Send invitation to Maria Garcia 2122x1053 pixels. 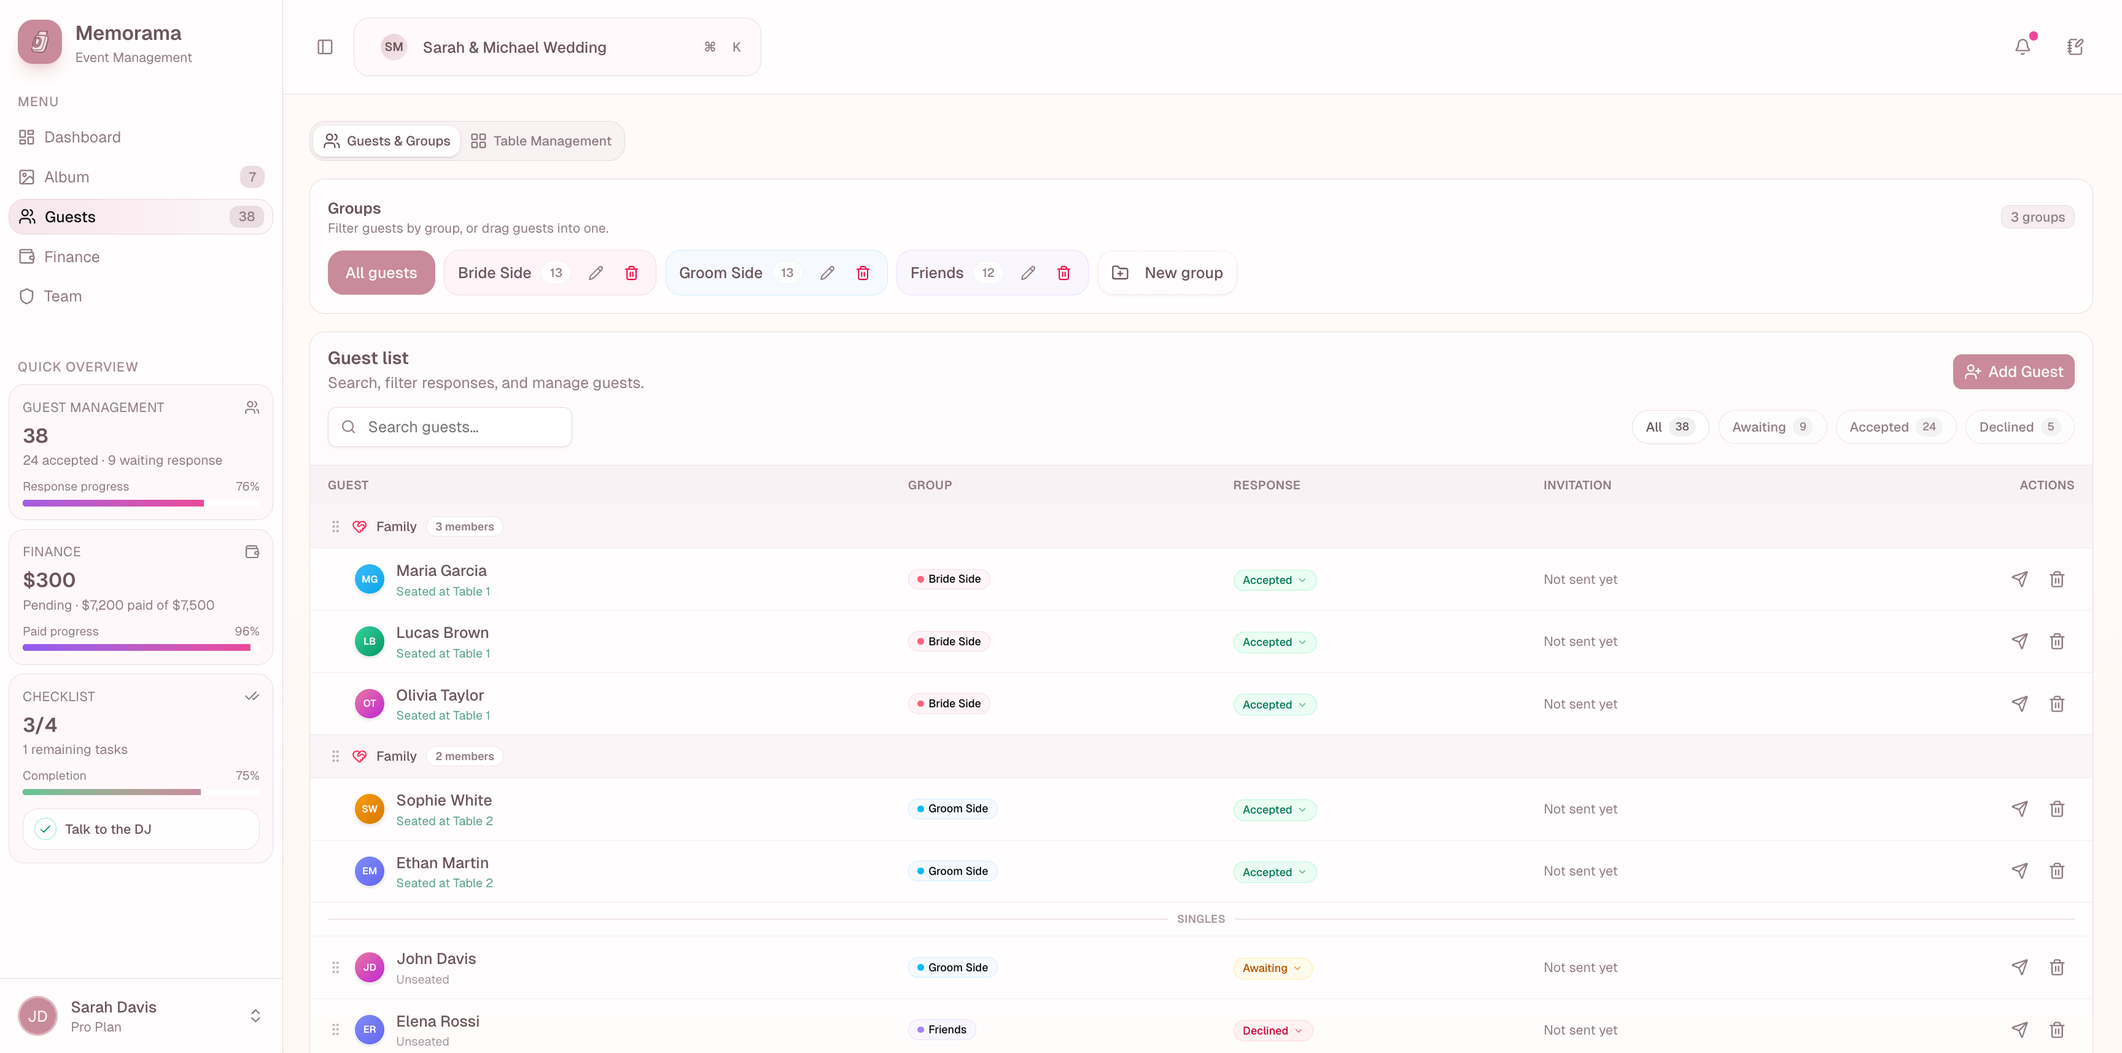click(2019, 579)
